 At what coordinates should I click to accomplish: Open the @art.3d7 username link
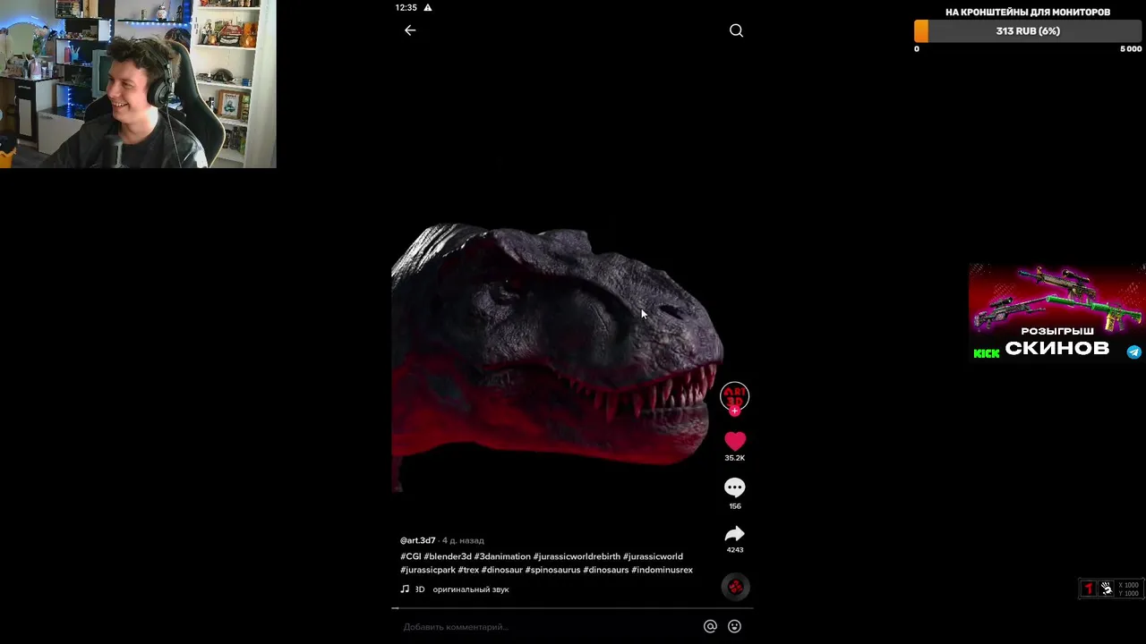pyautogui.click(x=417, y=540)
